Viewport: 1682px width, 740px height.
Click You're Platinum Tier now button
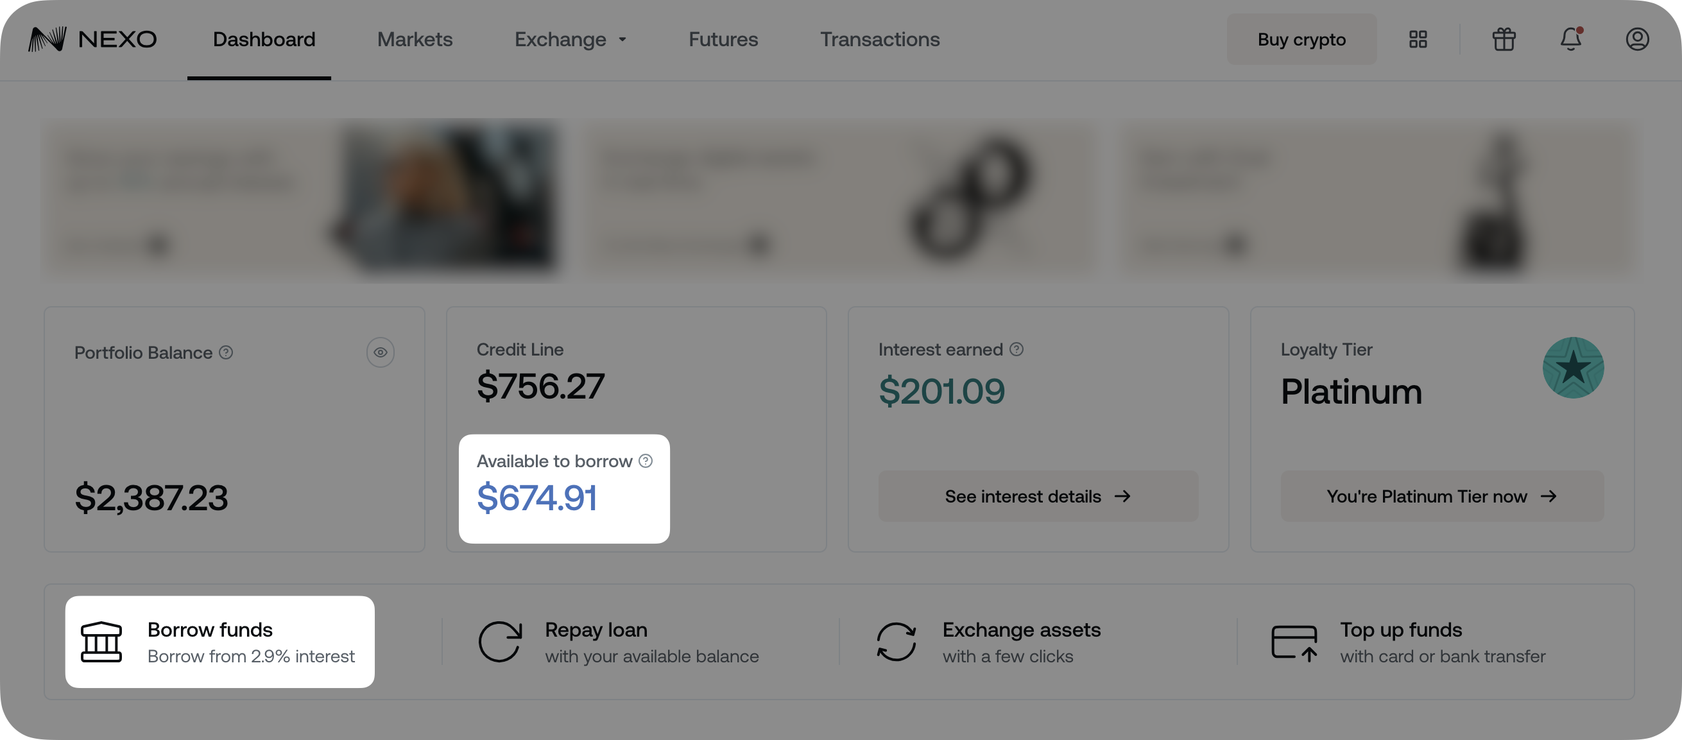click(x=1441, y=496)
